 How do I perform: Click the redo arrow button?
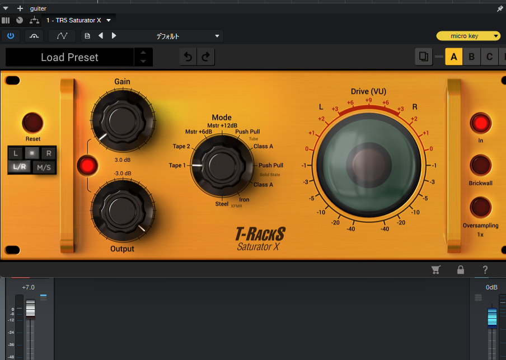click(x=206, y=57)
